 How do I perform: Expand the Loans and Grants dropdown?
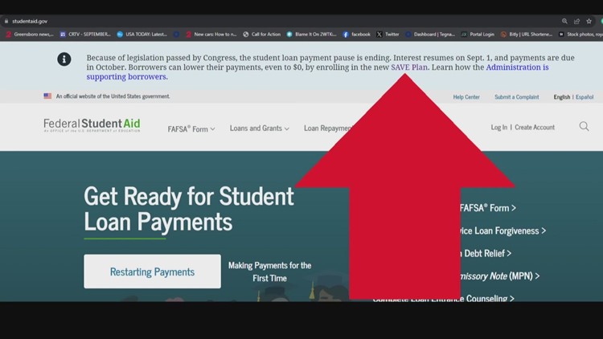[259, 129]
